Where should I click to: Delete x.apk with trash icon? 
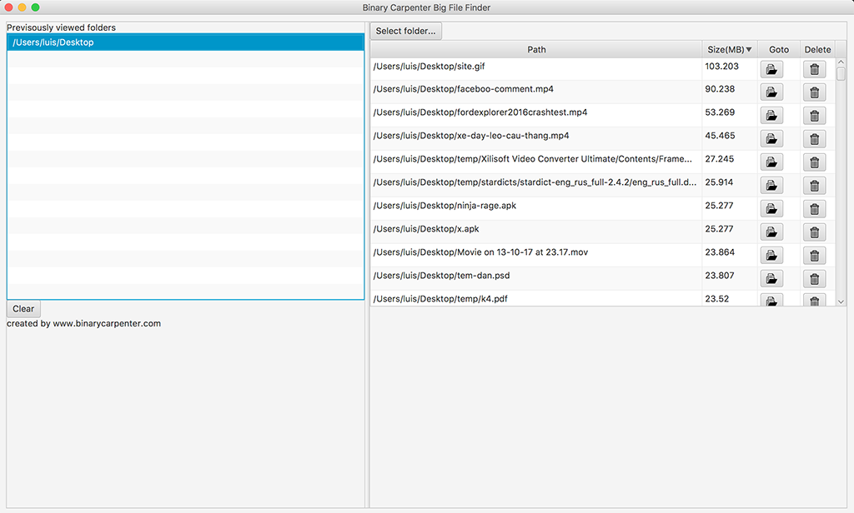point(814,232)
